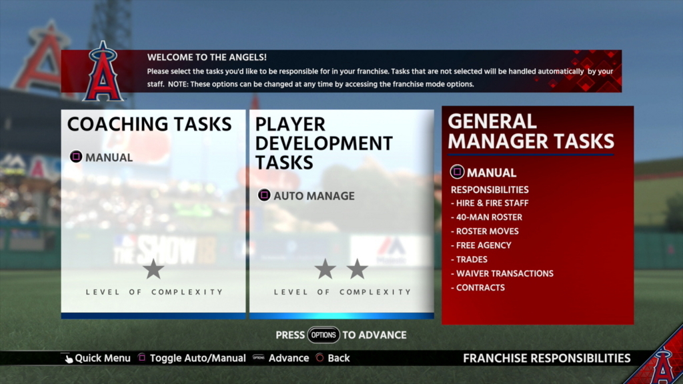The height and width of the screenshot is (384, 683).
Task: Click the square icon for Toggle Auto/Manual
Action: (x=141, y=357)
